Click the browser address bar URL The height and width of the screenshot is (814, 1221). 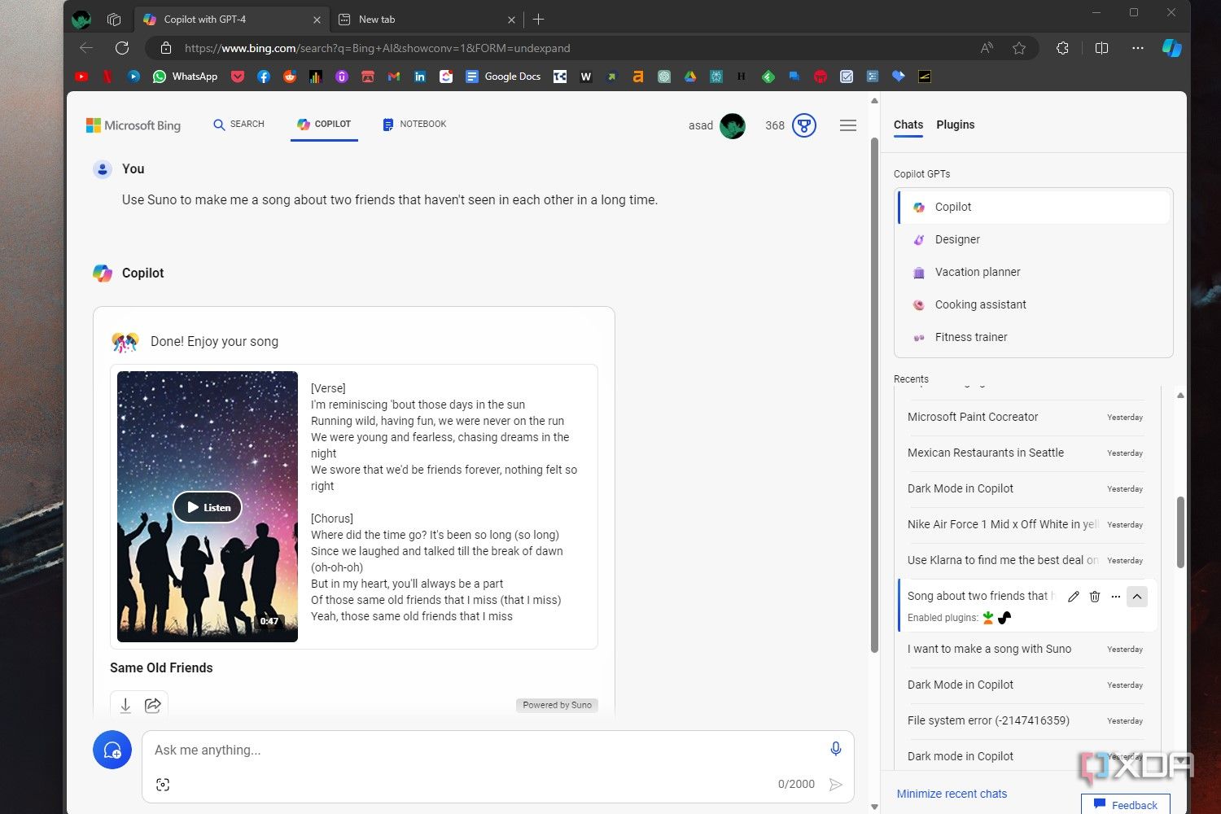377,48
